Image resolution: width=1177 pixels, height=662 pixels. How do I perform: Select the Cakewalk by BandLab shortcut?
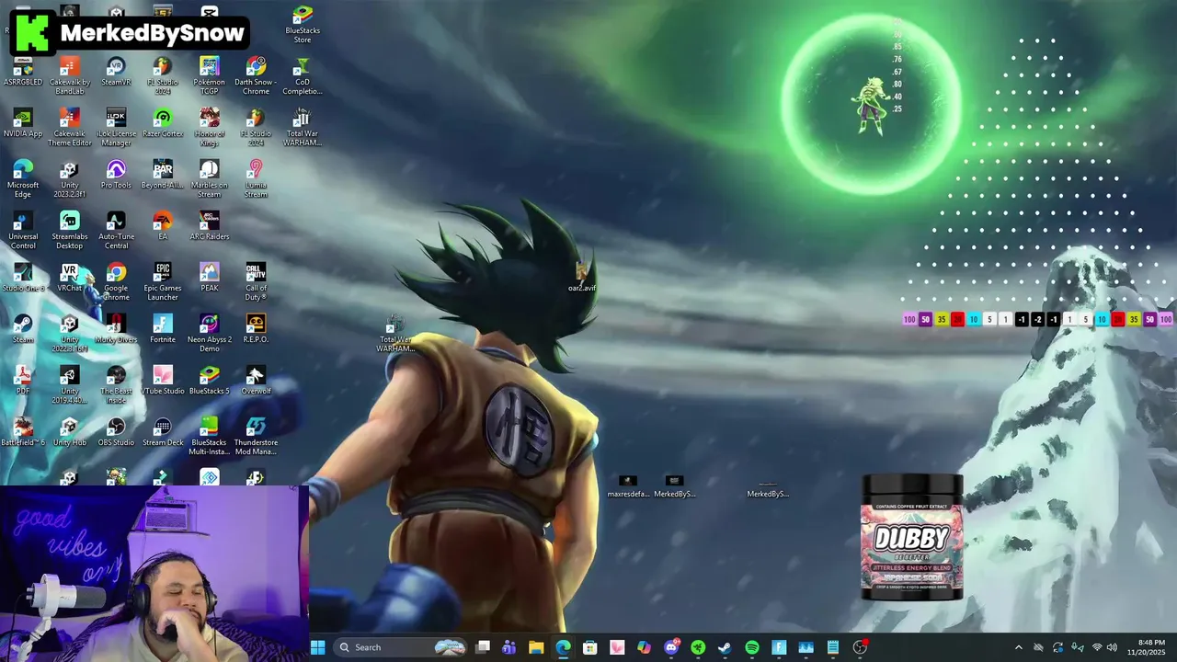(70, 76)
